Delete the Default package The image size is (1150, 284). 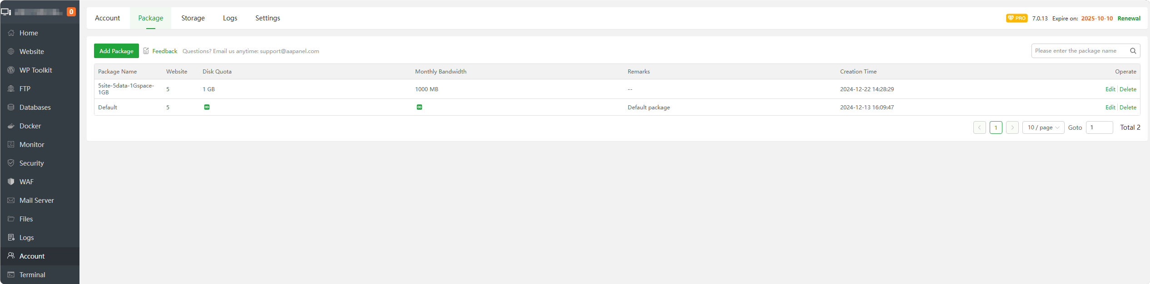[1128, 108]
